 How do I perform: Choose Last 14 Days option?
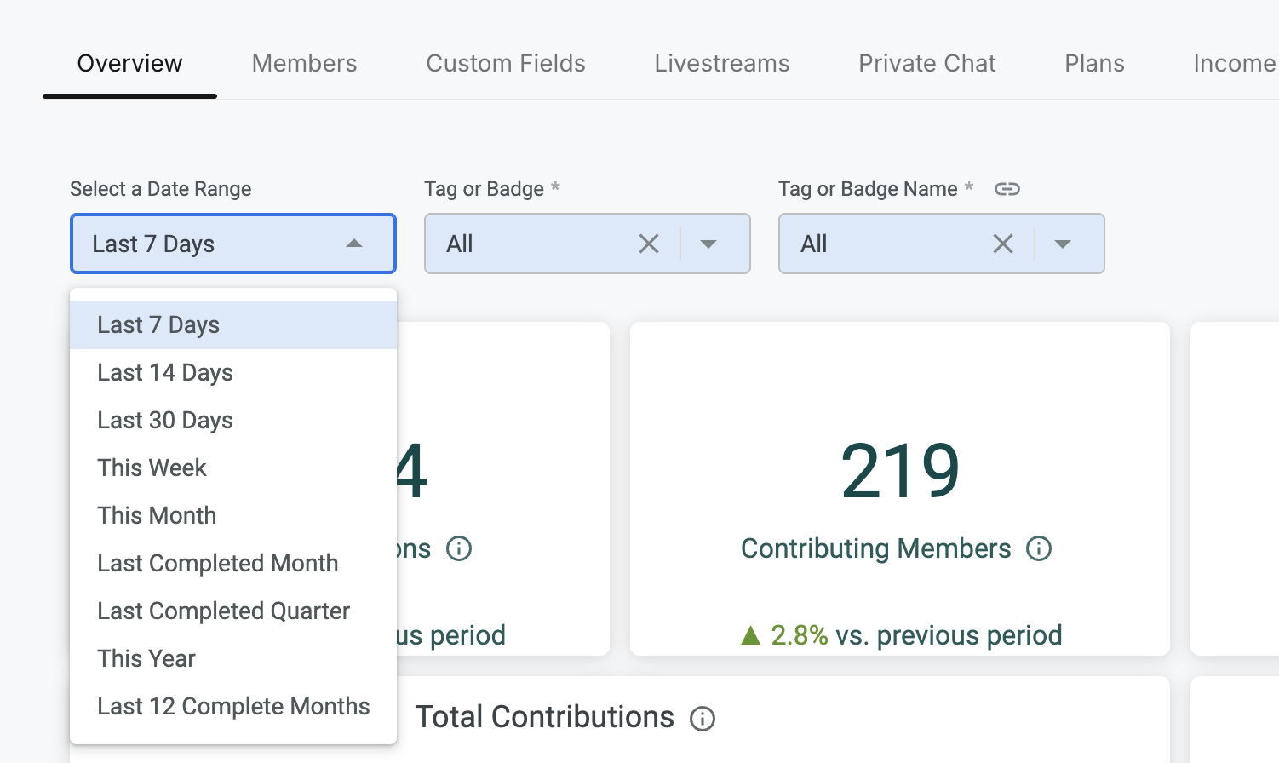(165, 373)
